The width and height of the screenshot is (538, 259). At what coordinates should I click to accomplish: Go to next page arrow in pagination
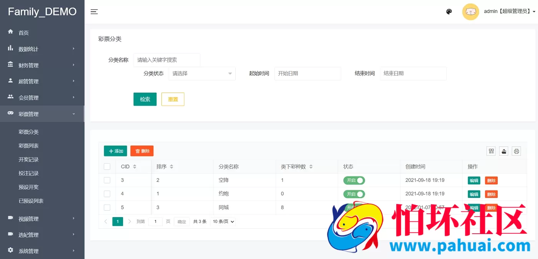click(x=130, y=221)
